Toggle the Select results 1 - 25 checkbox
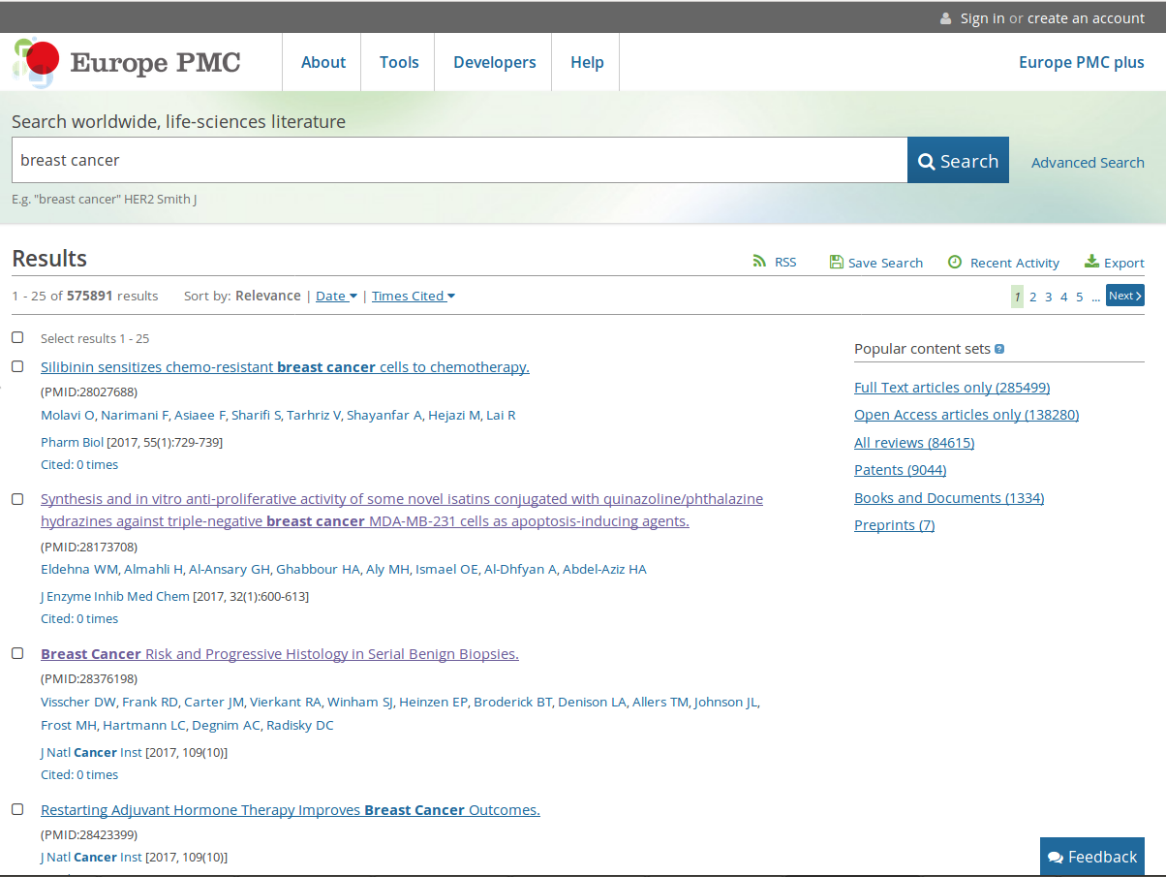Image resolution: width=1166 pixels, height=877 pixels. tap(17, 337)
